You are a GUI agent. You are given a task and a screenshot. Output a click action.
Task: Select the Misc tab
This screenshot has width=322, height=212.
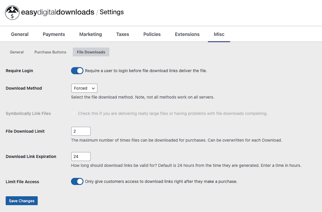click(x=219, y=34)
